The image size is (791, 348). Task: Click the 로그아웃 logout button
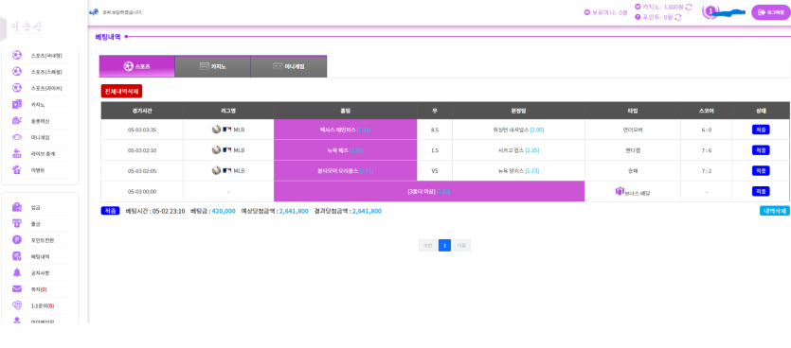click(x=771, y=12)
